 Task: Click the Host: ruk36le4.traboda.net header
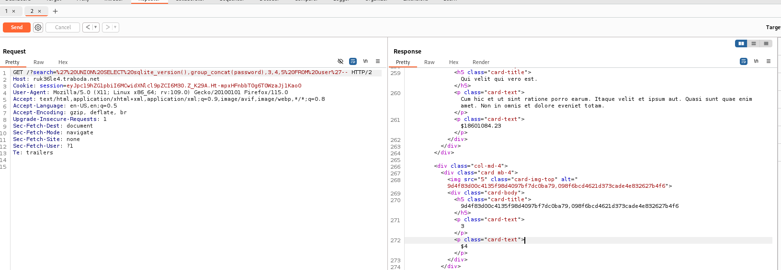57,79
